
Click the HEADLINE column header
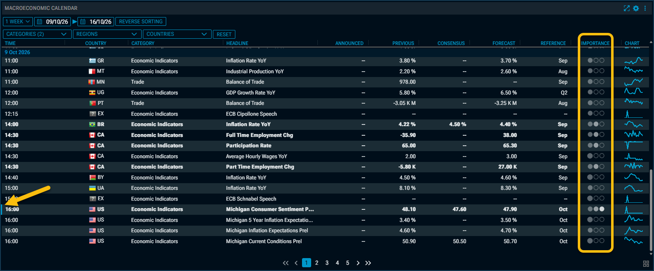tap(237, 43)
